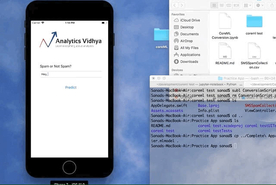Select Desktop in the Finder sidebar

point(186,27)
